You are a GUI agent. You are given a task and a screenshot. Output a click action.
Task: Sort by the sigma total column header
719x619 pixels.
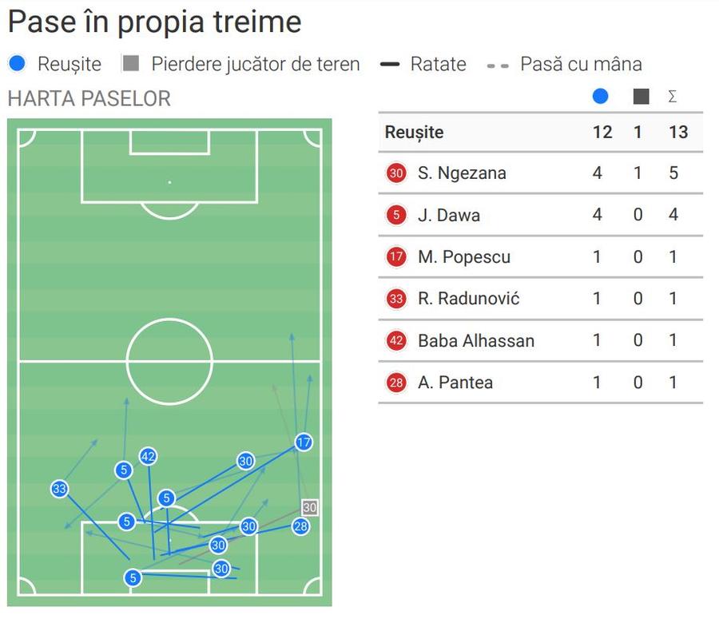pyautogui.click(x=672, y=97)
